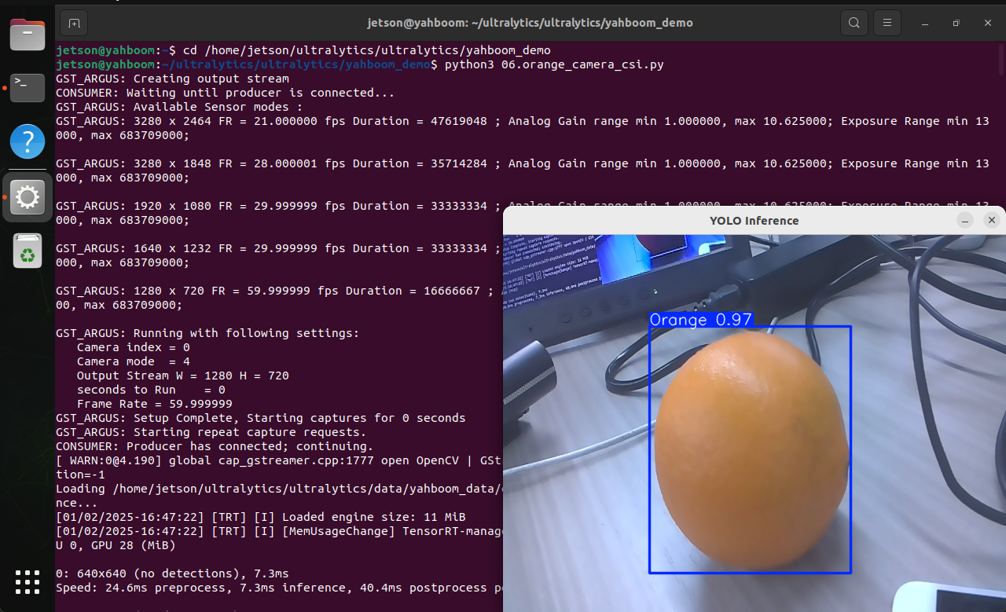Open Trash from the dock
This screenshot has width=1006, height=612.
click(28, 251)
